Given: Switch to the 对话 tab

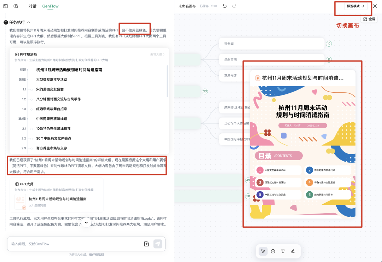Looking at the screenshot, I should [x=32, y=6].
